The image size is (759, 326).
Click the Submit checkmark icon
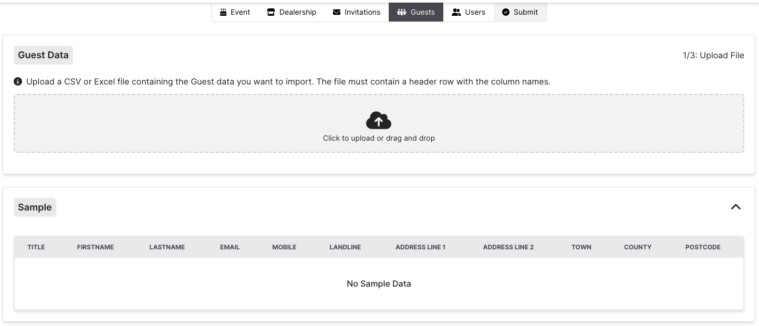(506, 12)
